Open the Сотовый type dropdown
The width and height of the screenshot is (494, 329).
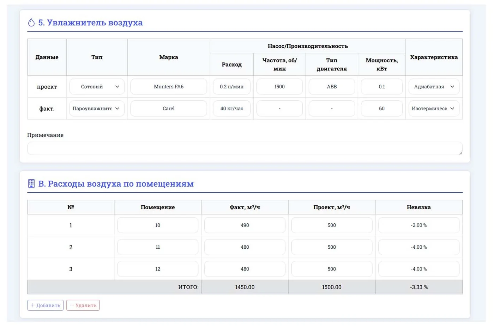97,87
